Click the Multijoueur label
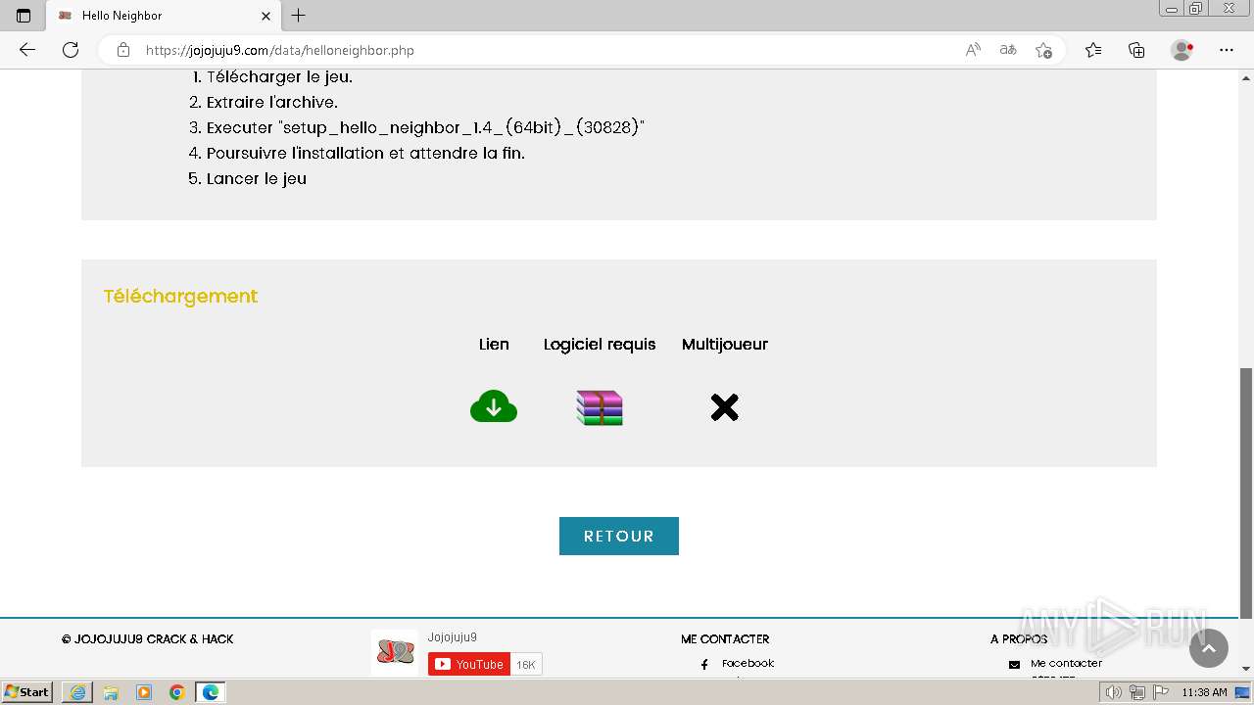 [725, 344]
